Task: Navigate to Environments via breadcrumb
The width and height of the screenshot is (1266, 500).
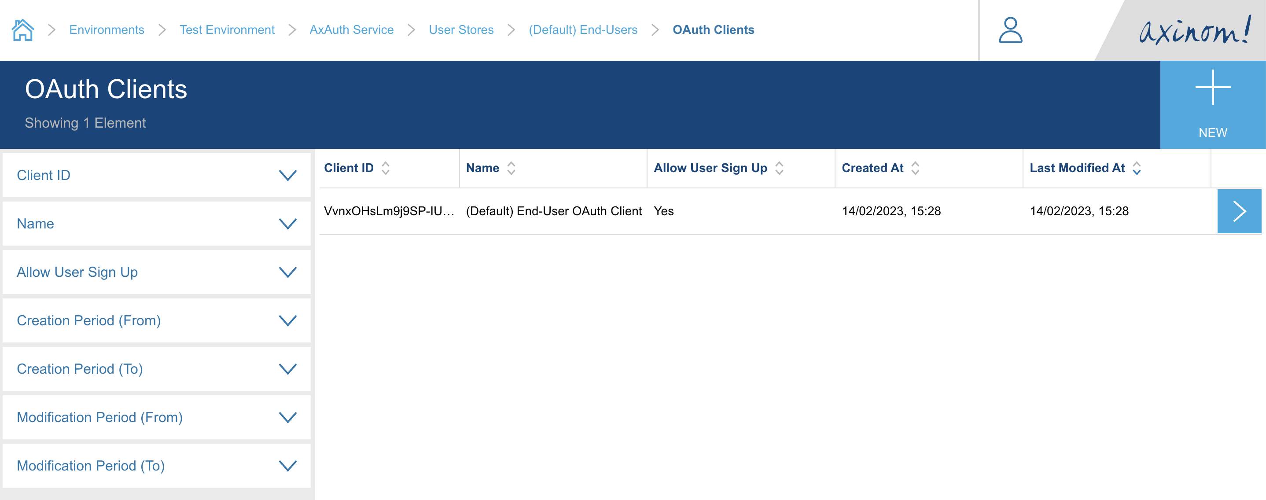Action: (107, 29)
